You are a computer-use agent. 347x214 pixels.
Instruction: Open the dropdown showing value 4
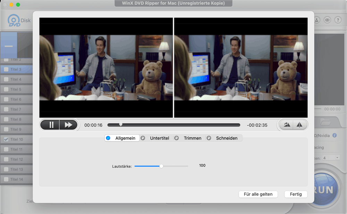pos(331,158)
